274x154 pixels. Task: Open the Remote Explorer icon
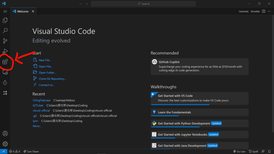(x=5, y=72)
